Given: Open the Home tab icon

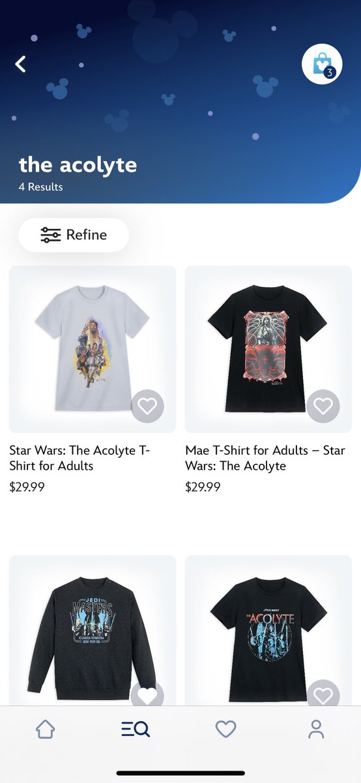Looking at the screenshot, I should 45,729.
